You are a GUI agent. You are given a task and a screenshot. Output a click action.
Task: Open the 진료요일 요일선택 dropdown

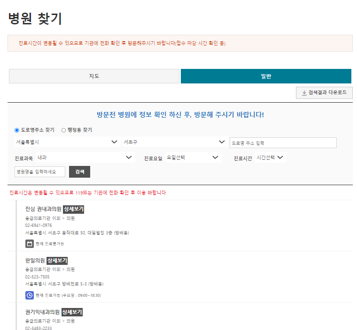(194, 157)
